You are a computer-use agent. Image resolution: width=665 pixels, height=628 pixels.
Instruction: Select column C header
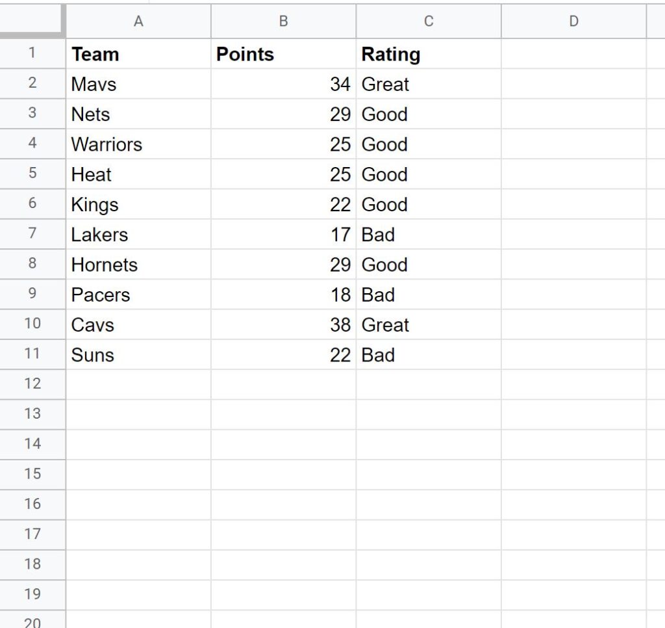click(429, 21)
